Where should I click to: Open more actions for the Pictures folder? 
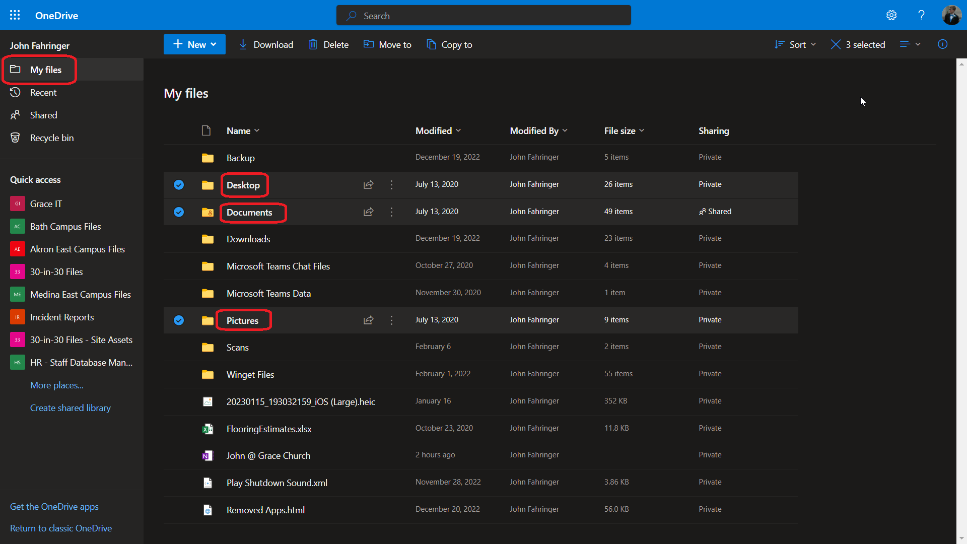(x=391, y=320)
